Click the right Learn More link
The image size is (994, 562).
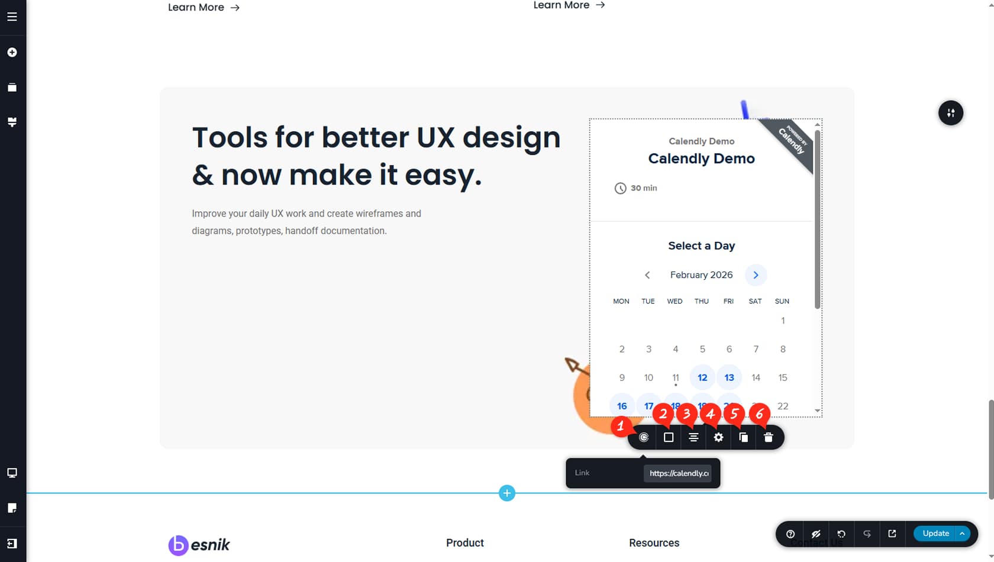(x=569, y=5)
